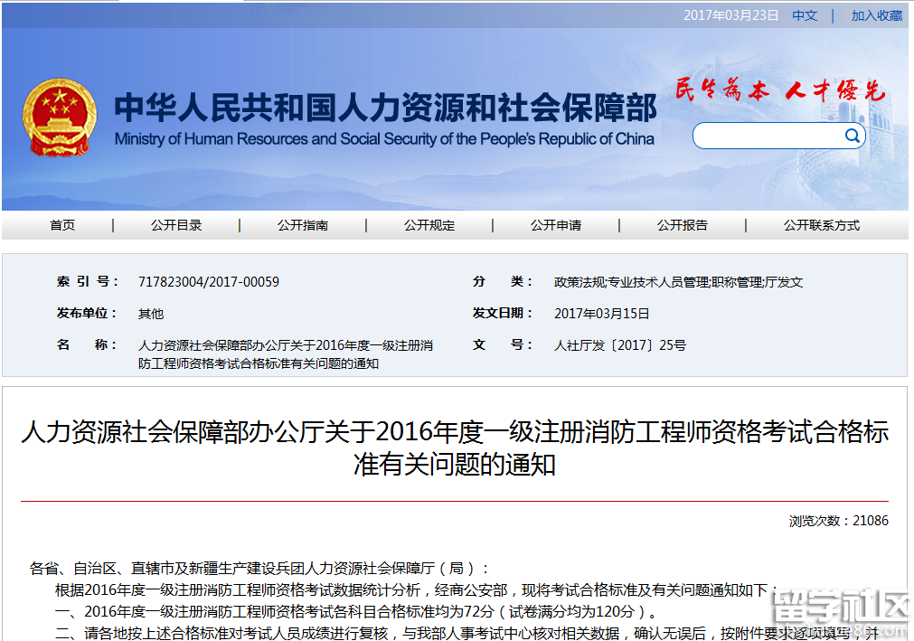Switch language using the 中文 link
914x641 pixels.
(803, 15)
